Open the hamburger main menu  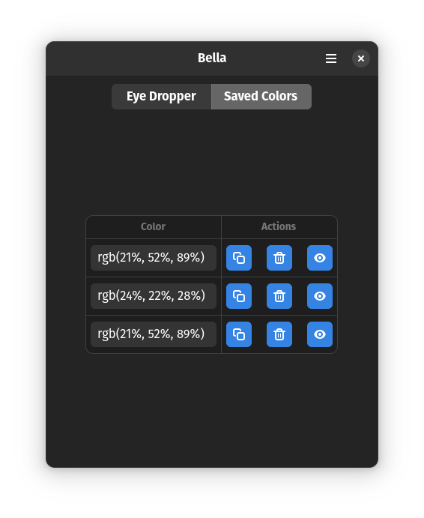click(331, 58)
